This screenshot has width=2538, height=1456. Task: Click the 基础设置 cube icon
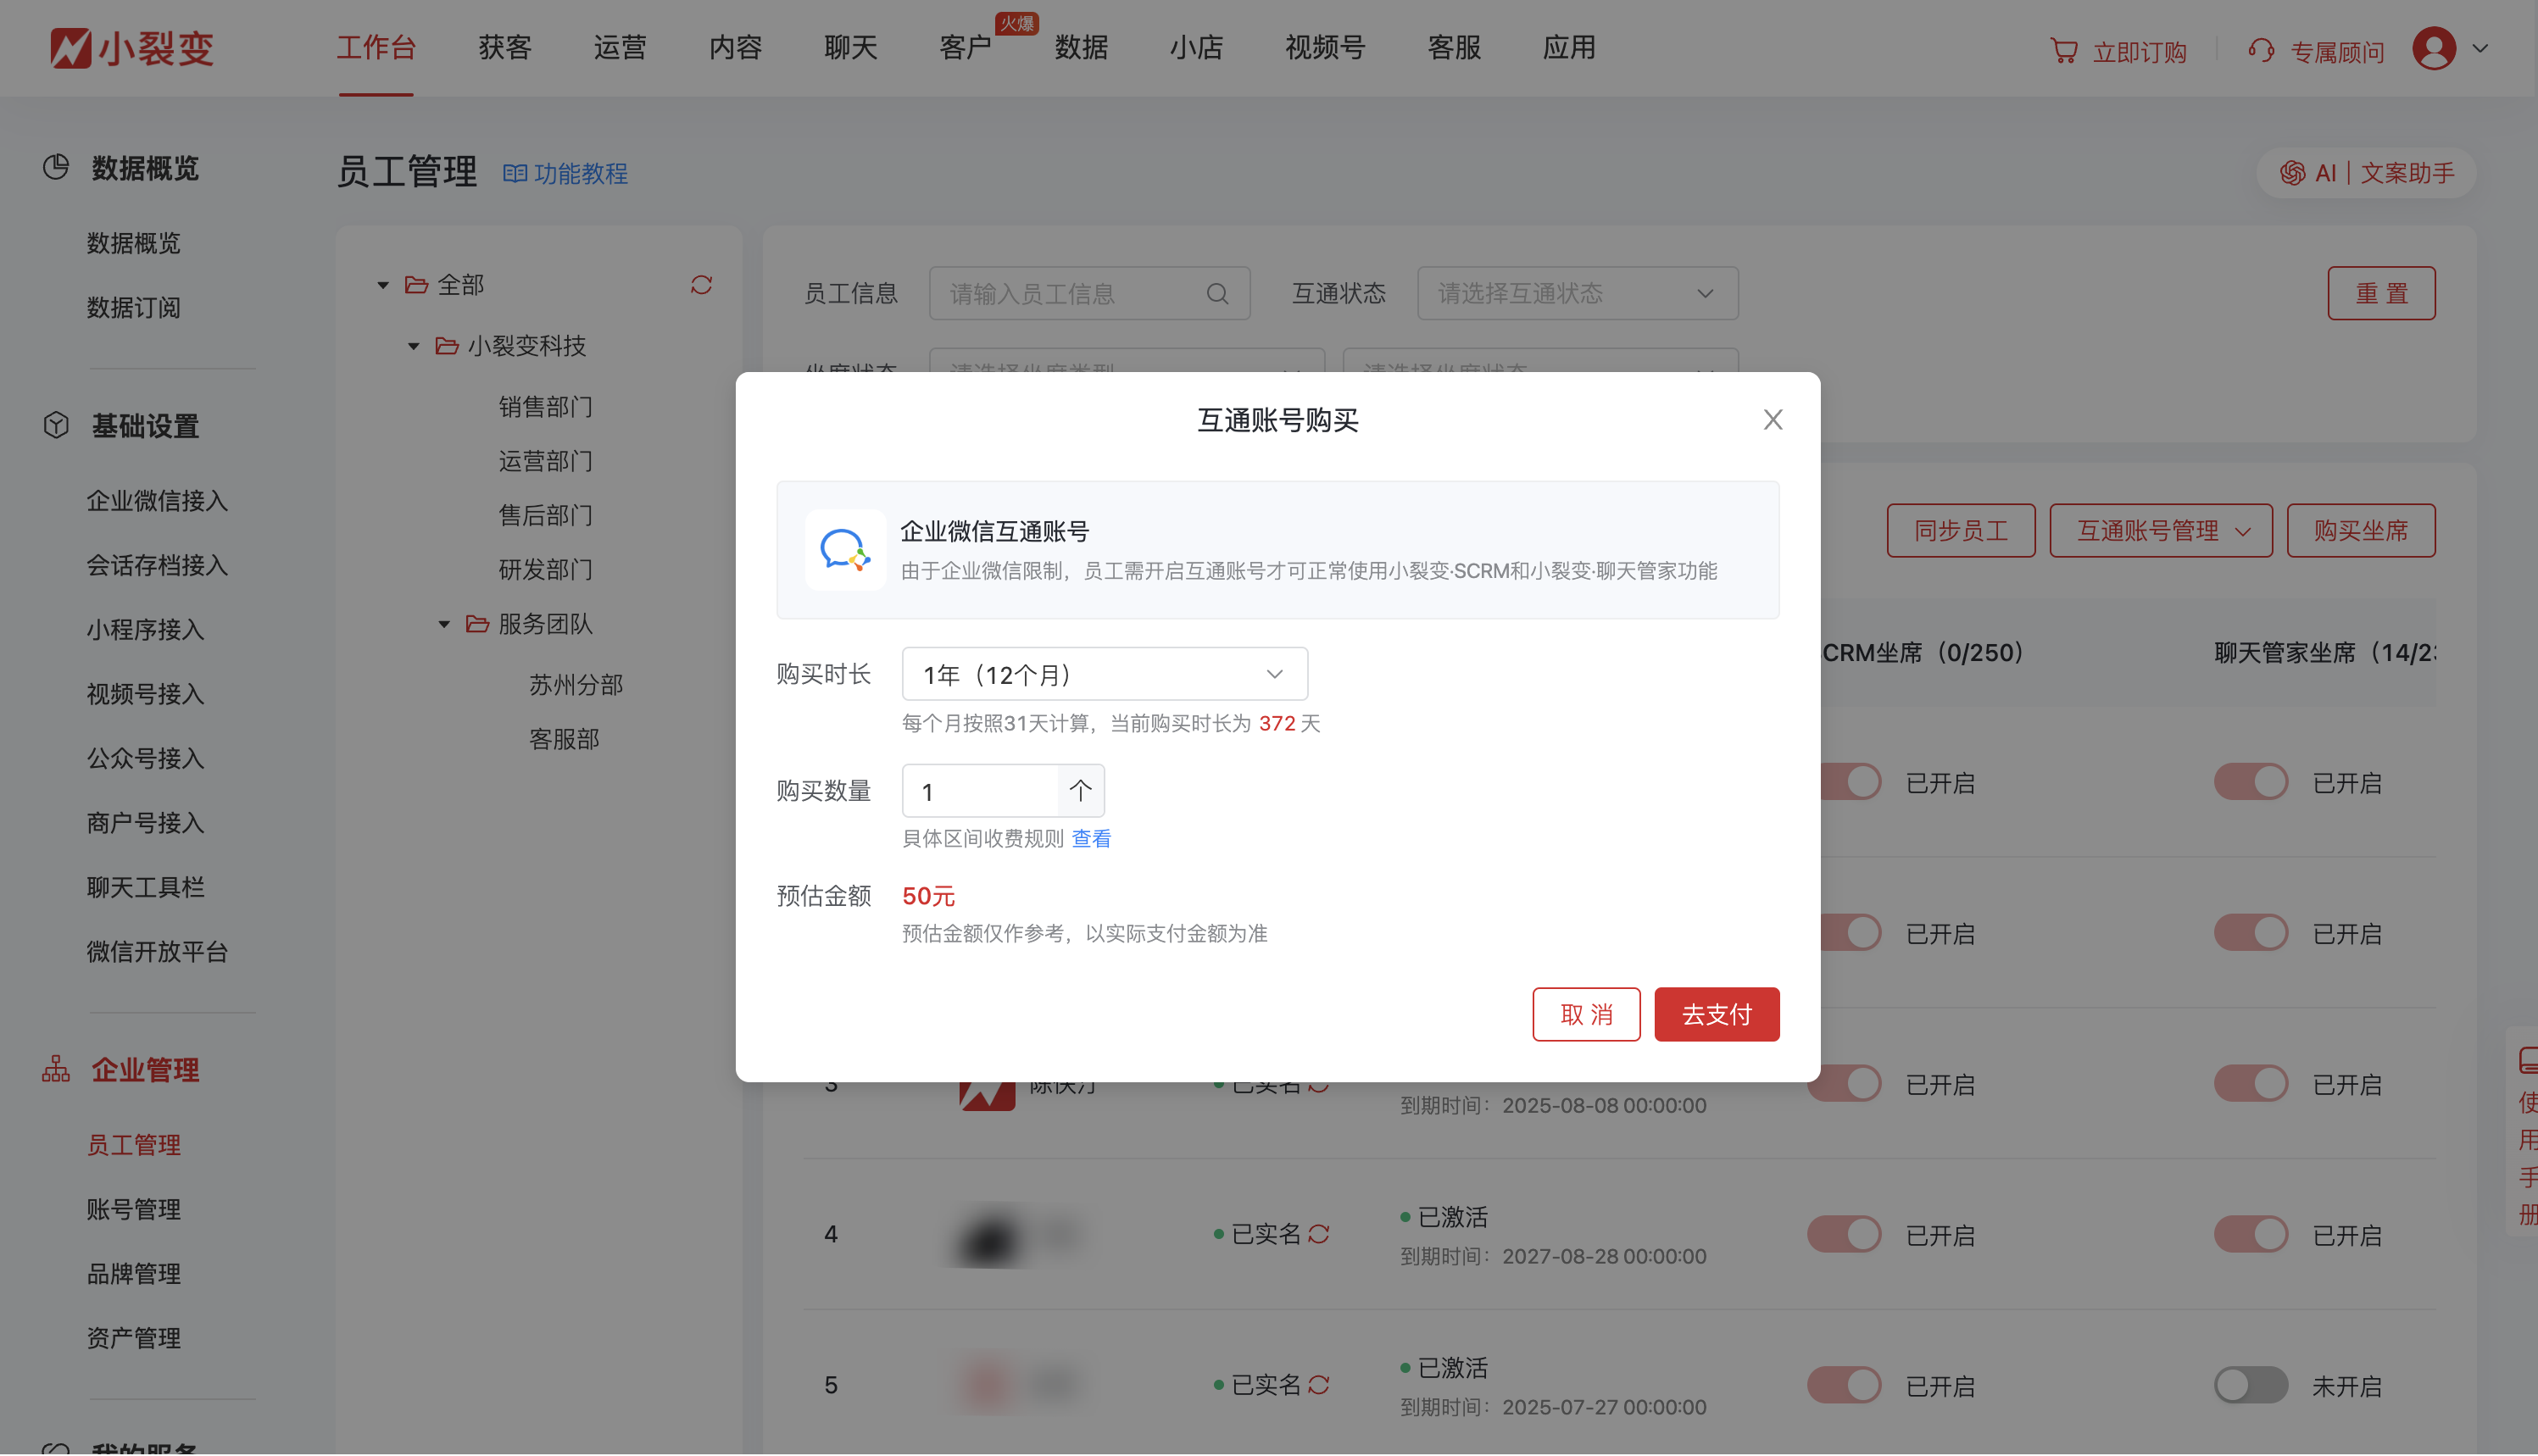[56, 425]
